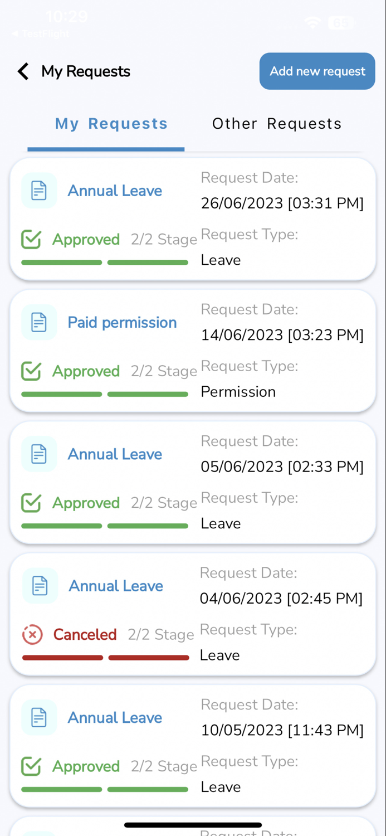This screenshot has width=386, height=836.
Task: Click document icon of 05/06/2023 Annual Leave
Action: tap(39, 454)
